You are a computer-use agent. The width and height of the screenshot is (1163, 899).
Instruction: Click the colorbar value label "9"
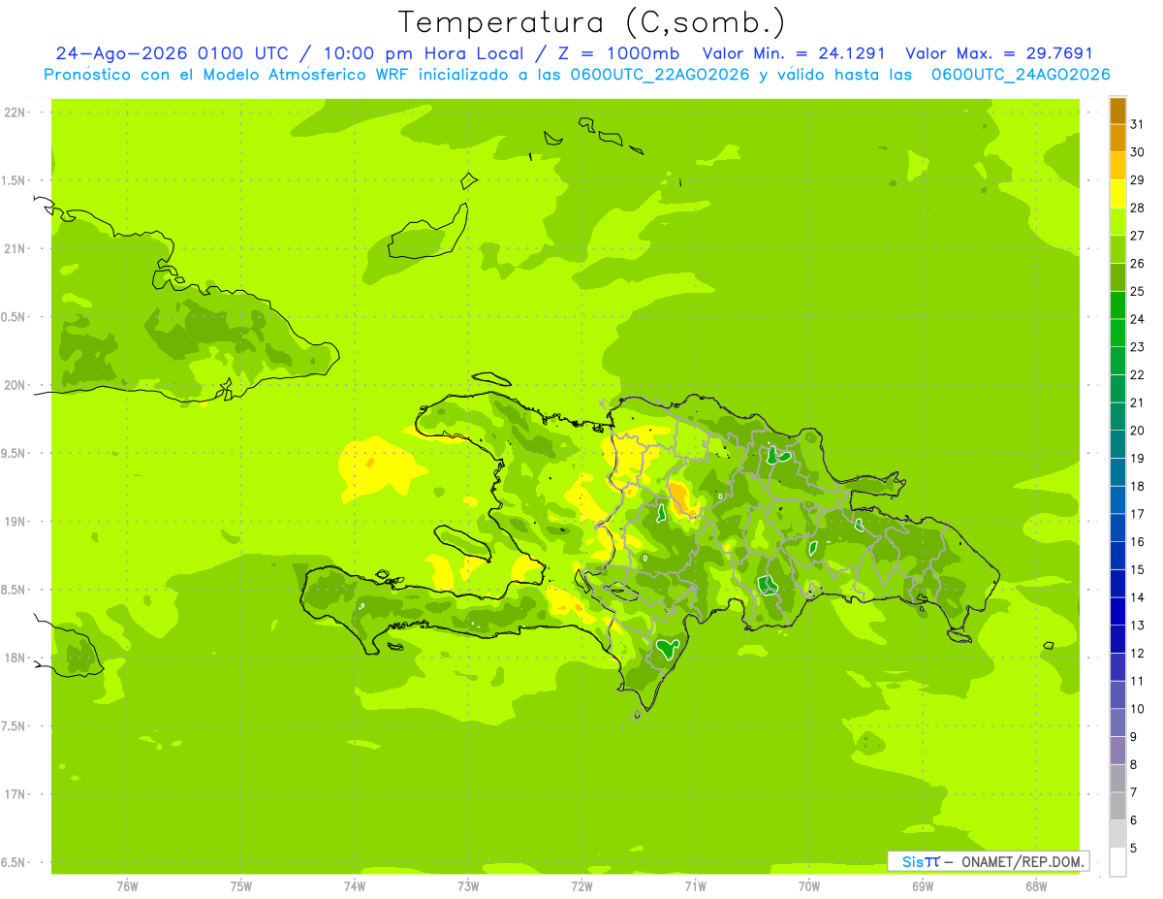1134,737
